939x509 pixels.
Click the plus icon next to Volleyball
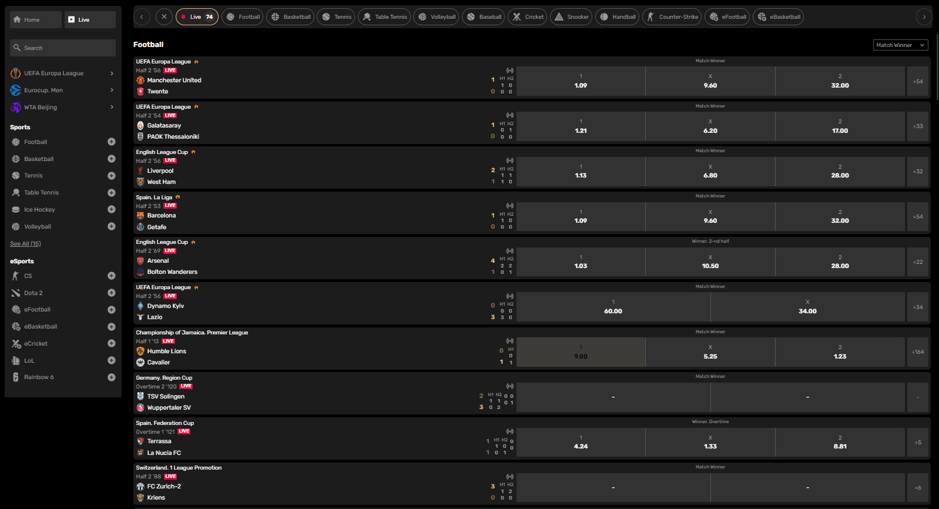pyautogui.click(x=112, y=226)
